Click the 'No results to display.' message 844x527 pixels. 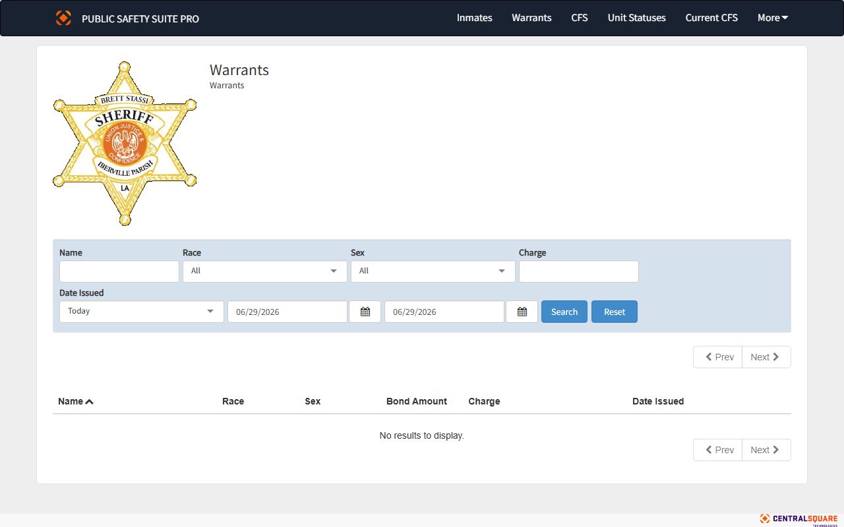tap(422, 435)
